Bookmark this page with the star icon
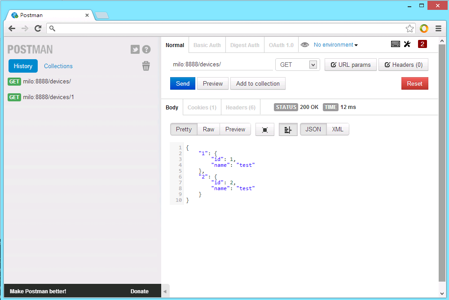This screenshot has width=449, height=300. point(410,28)
